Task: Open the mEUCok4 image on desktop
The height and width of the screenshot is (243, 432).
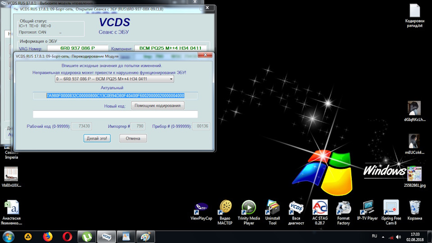Action: coord(414,144)
